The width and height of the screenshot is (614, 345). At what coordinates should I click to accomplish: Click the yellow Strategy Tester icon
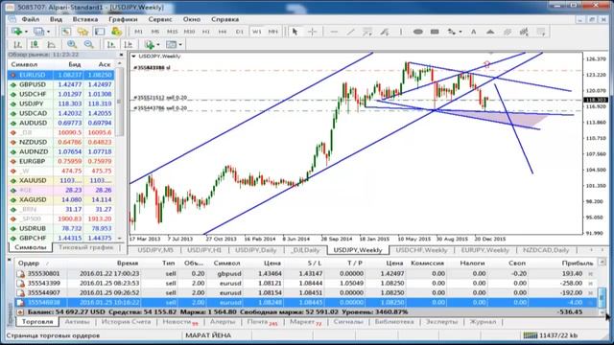(x=116, y=32)
